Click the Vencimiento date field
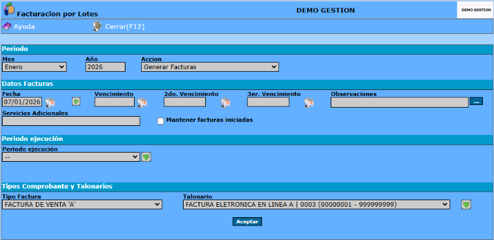494x240 pixels. pos(115,102)
